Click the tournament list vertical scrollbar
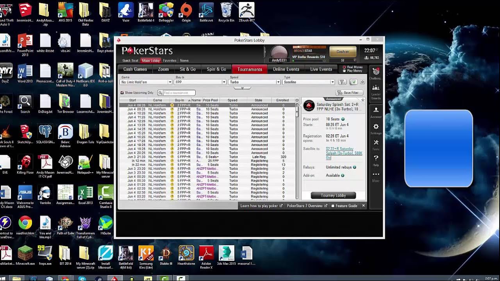Viewport: 500px width, 281px height. [x=297, y=151]
